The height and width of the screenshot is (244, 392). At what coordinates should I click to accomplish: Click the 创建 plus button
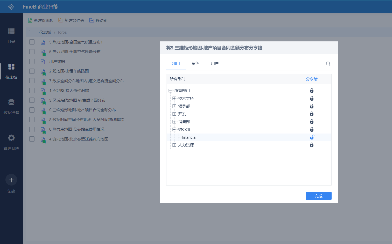point(11,180)
